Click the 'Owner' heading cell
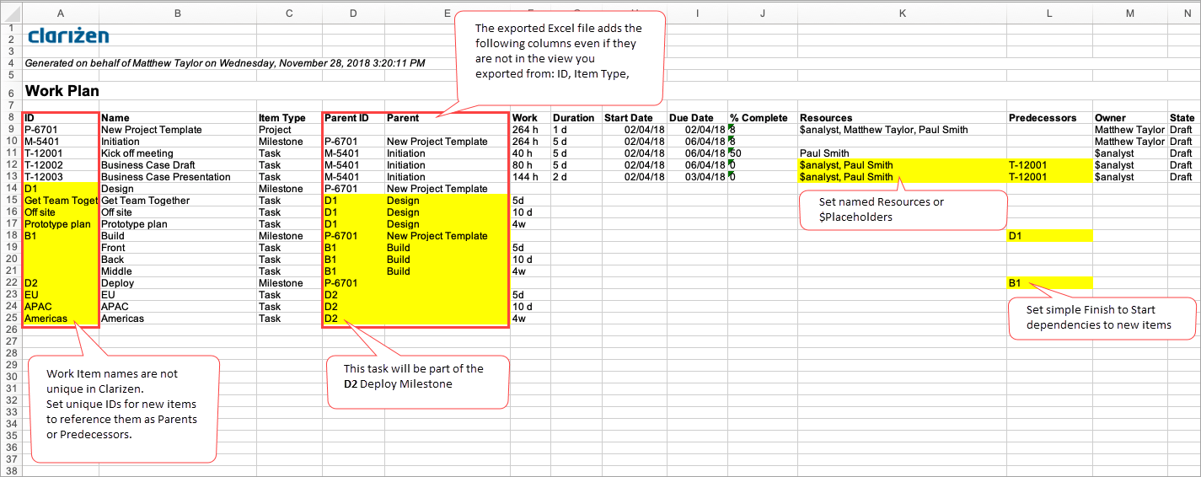1201x477 pixels. point(1129,118)
